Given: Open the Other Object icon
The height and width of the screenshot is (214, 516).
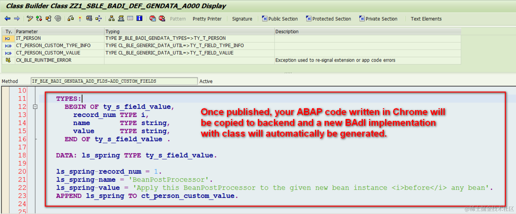Looking at the screenshot, I should pos(48,19).
